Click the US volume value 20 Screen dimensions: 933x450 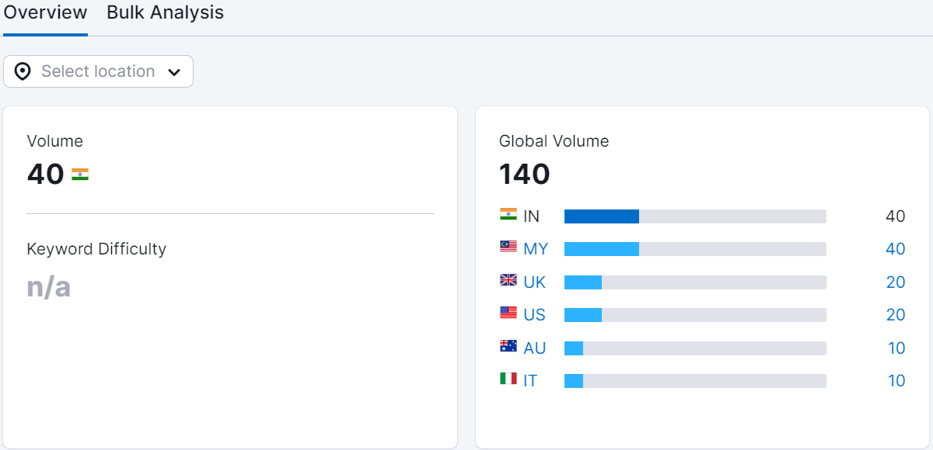click(x=895, y=314)
